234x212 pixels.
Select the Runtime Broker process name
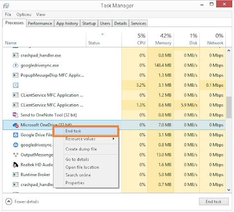coord(35,175)
